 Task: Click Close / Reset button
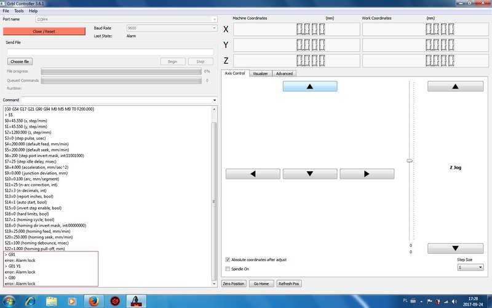pos(44,31)
